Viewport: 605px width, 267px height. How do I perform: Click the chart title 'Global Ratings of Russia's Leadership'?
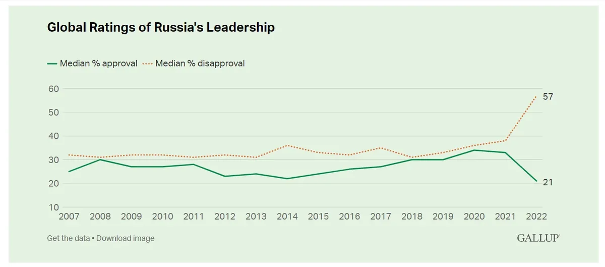coord(161,28)
